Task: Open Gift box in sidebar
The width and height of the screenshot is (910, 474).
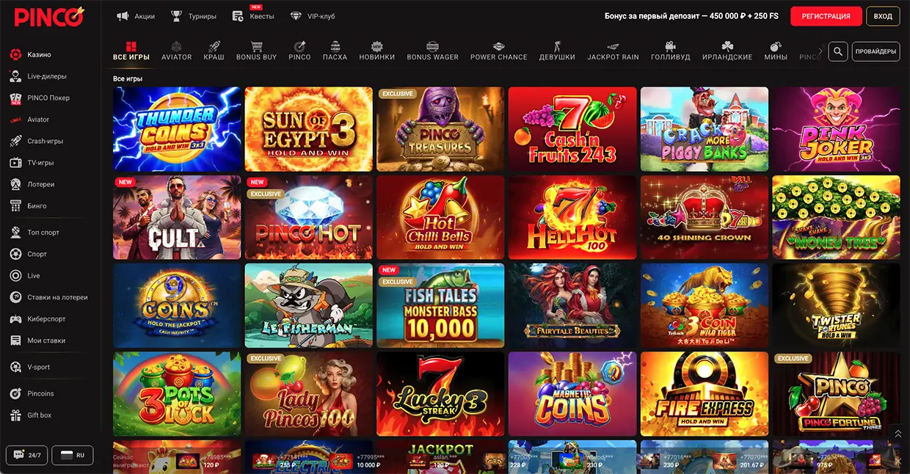Action: (39, 415)
